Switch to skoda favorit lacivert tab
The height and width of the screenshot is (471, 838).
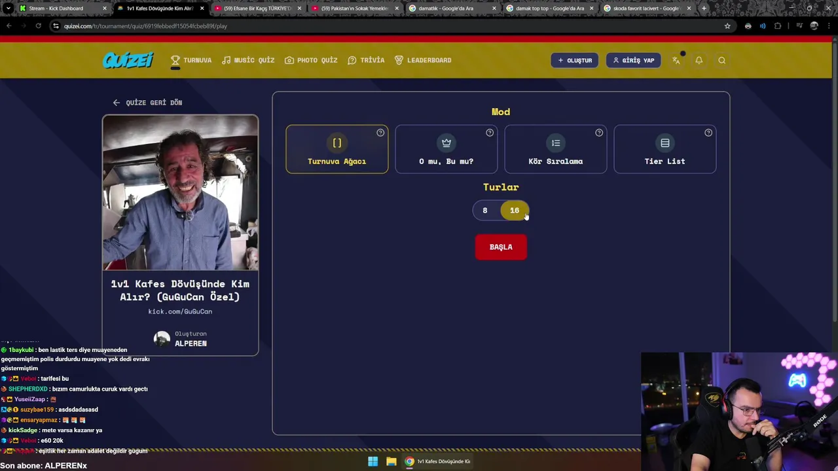647,9
